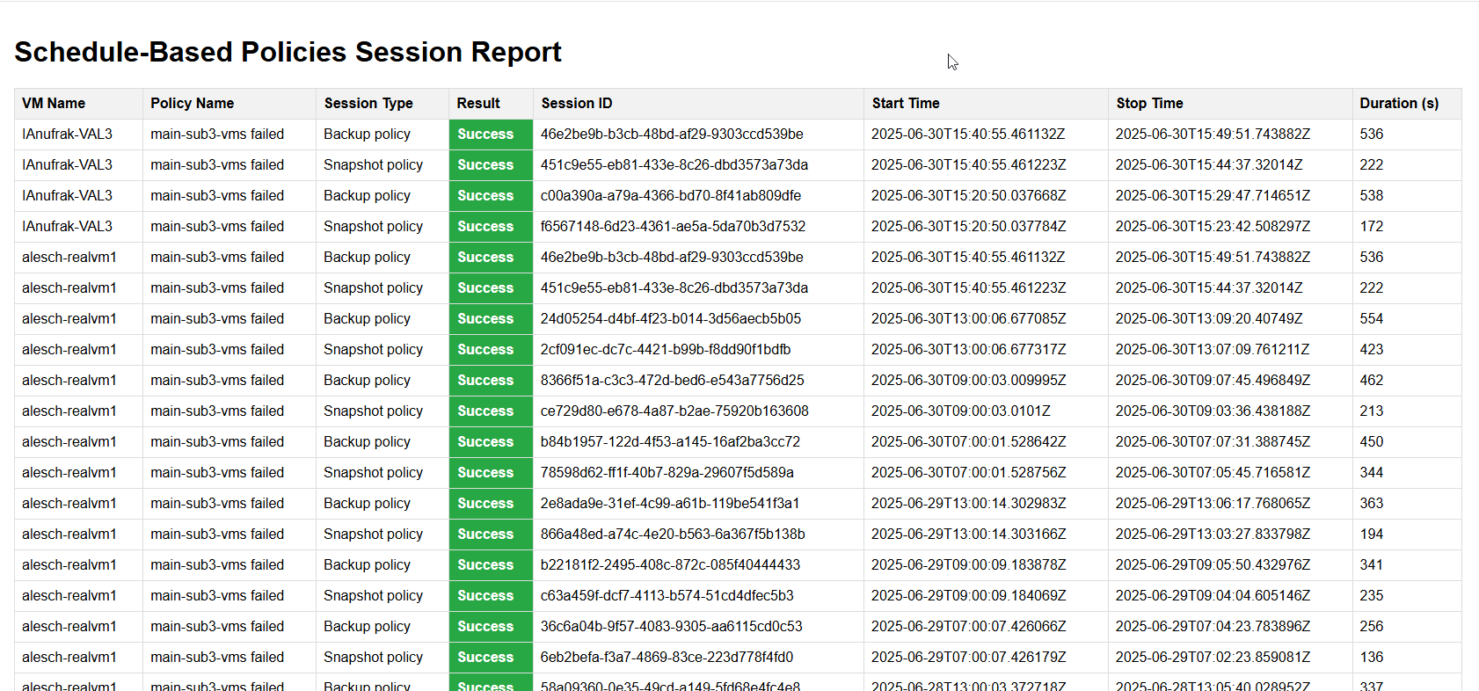Click the duration value 423

(x=1371, y=349)
